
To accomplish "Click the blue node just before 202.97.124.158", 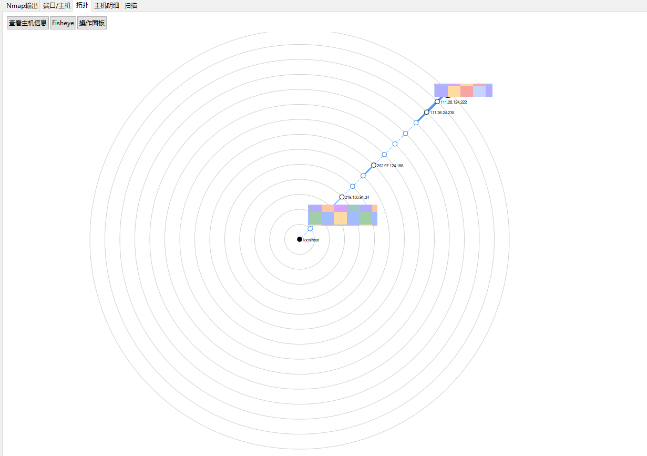I will point(363,176).
